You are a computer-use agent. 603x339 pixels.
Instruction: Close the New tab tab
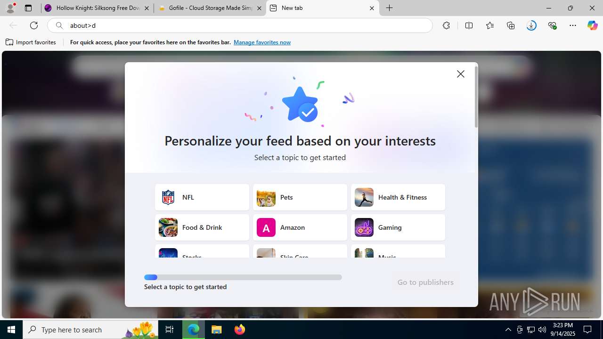pos(372,8)
